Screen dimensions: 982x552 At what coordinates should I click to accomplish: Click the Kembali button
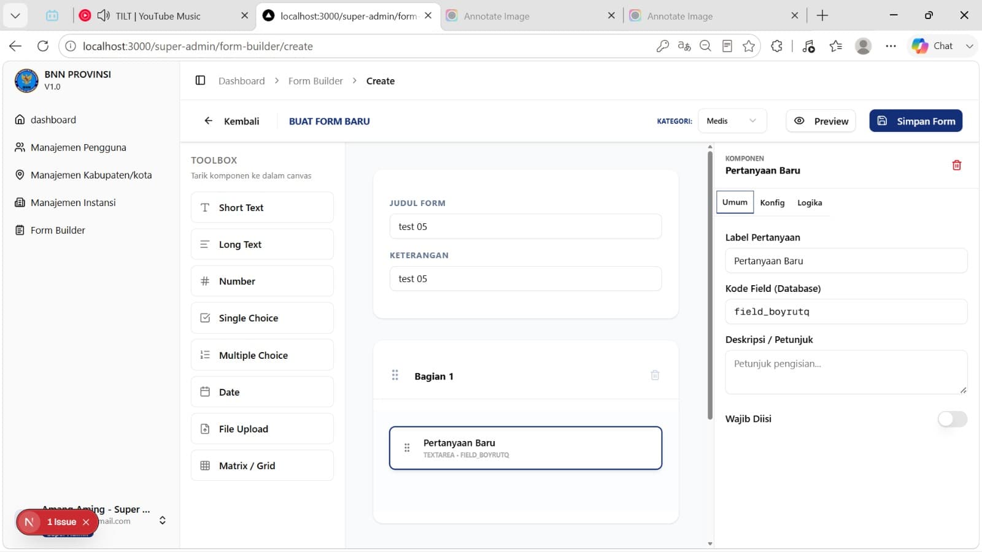(232, 121)
